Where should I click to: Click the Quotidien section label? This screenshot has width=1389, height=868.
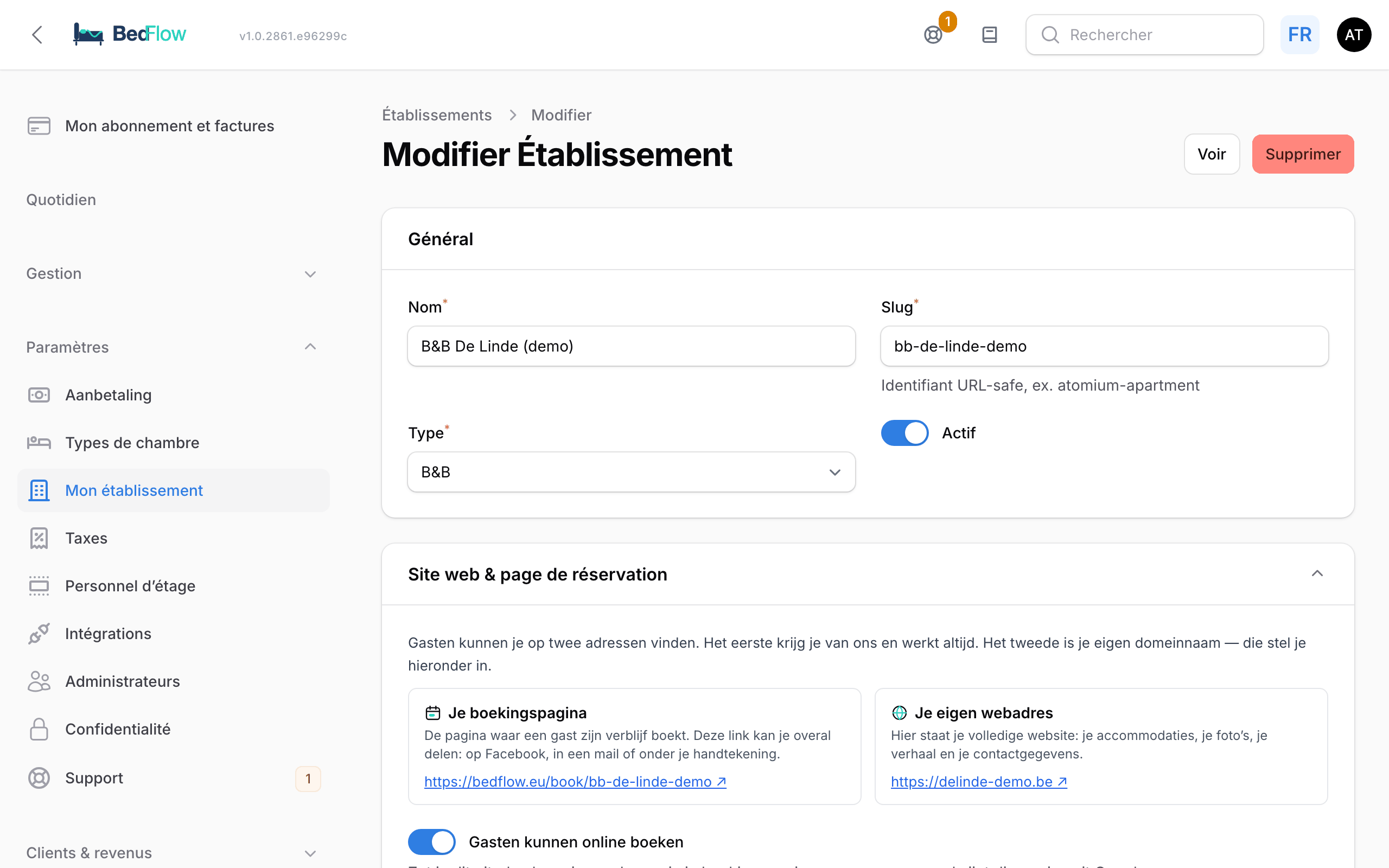(61, 200)
